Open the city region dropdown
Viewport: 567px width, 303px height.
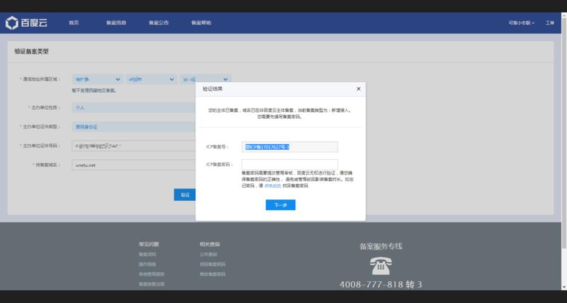click(152, 79)
